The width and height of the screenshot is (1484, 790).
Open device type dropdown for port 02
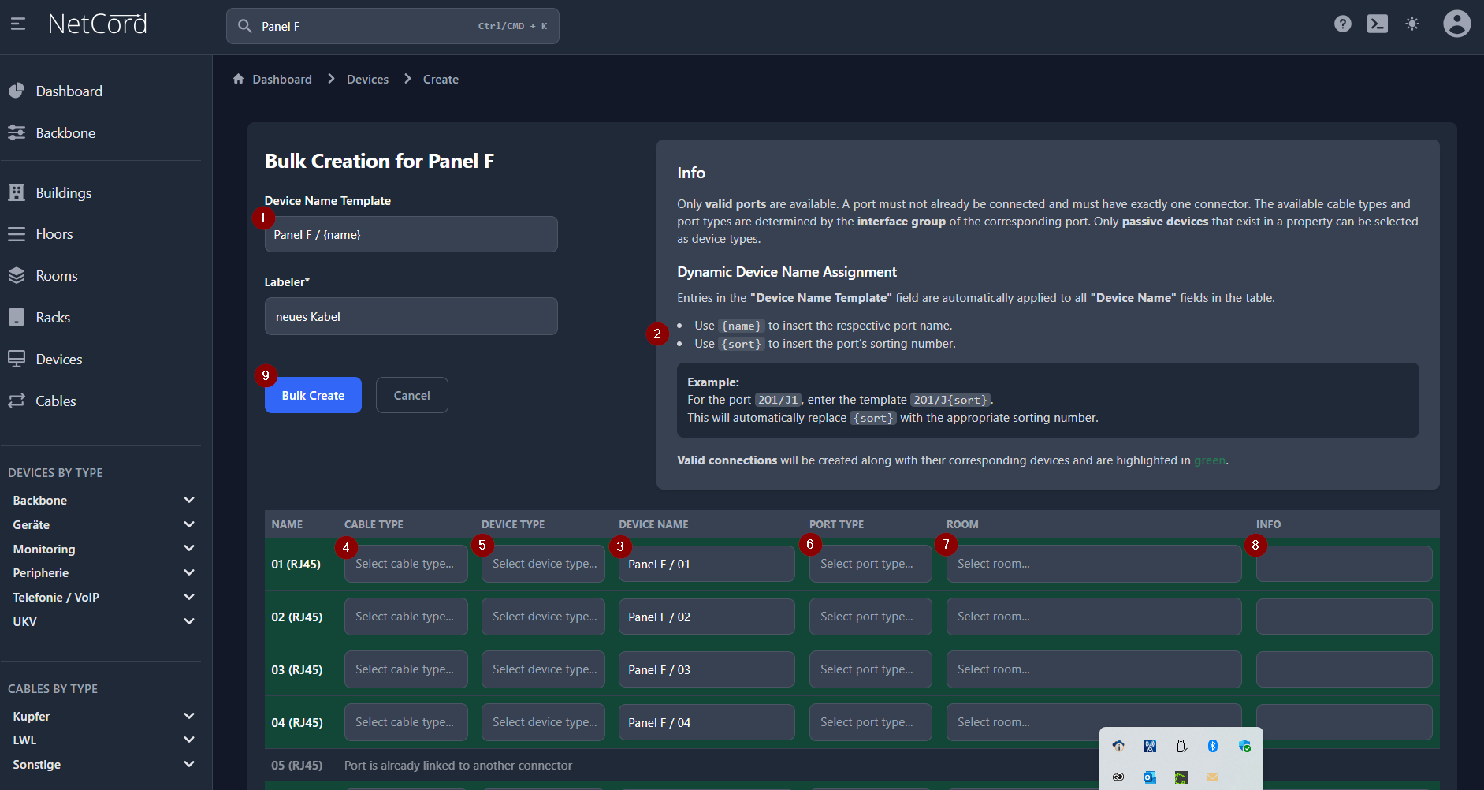pyautogui.click(x=543, y=617)
